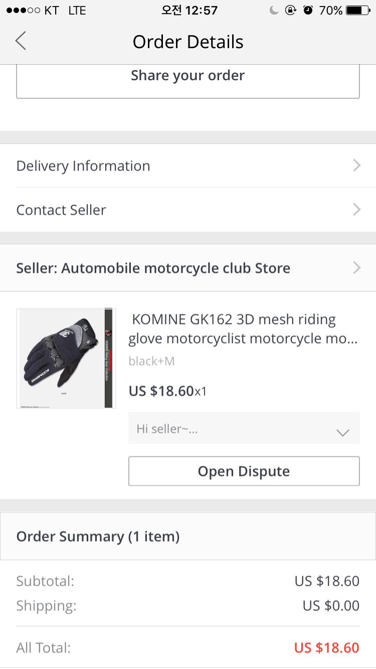Image resolution: width=376 pixels, height=669 pixels.
Task: Open the KOMINE glove product thumbnail
Action: click(66, 358)
